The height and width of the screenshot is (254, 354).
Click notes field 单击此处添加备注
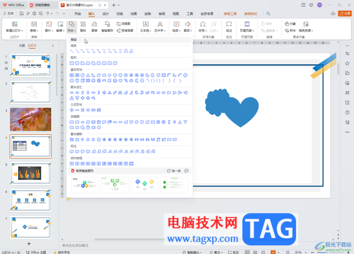75,245
